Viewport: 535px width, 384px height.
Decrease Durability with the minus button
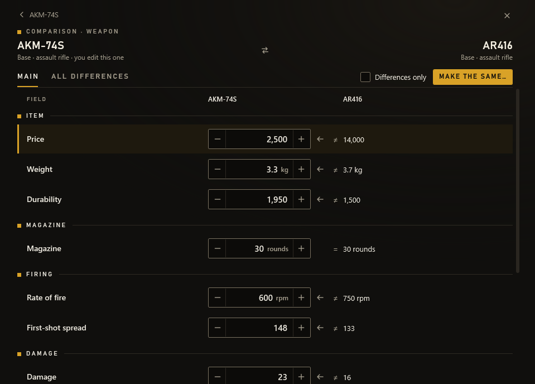coord(218,199)
